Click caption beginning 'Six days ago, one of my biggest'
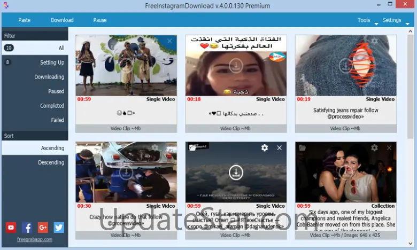This screenshot has height=250, width=417. tap(346, 221)
